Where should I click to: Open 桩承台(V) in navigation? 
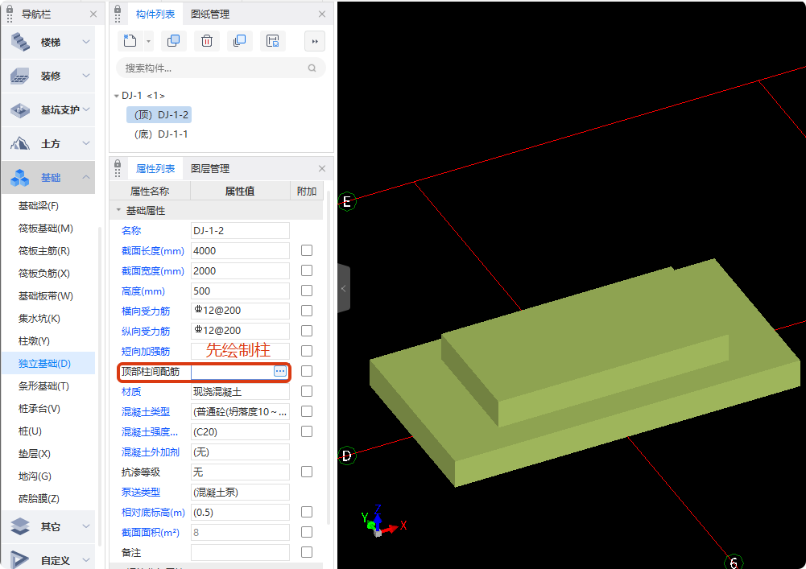39,409
